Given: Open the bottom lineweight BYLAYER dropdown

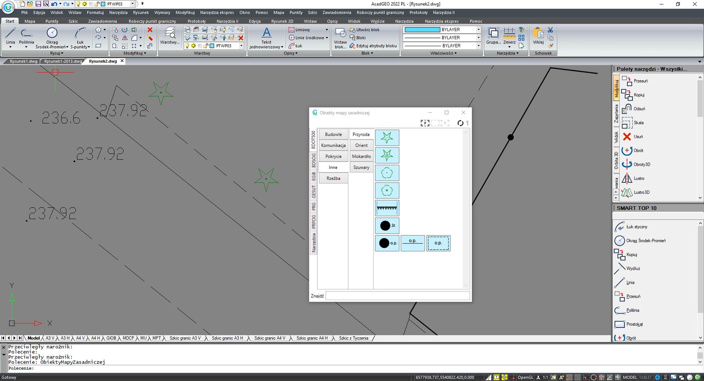Looking at the screenshot, I should point(478,46).
